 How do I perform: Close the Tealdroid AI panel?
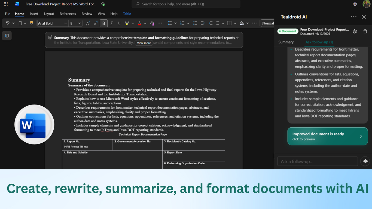click(x=364, y=17)
